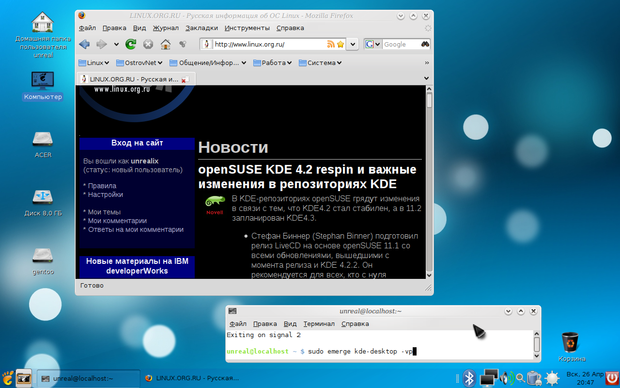Select the gentoo drive desktop icon

tap(43, 260)
